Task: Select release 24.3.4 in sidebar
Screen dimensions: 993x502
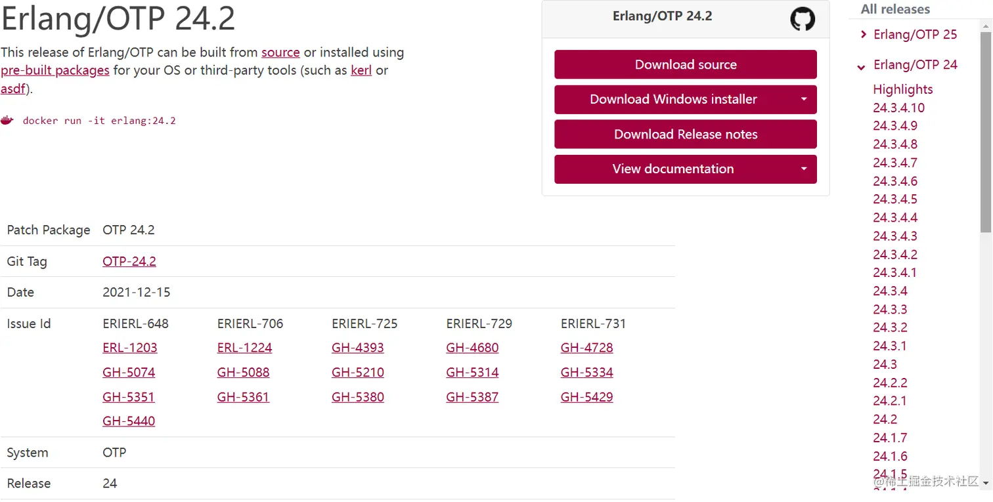Action: [x=890, y=291]
